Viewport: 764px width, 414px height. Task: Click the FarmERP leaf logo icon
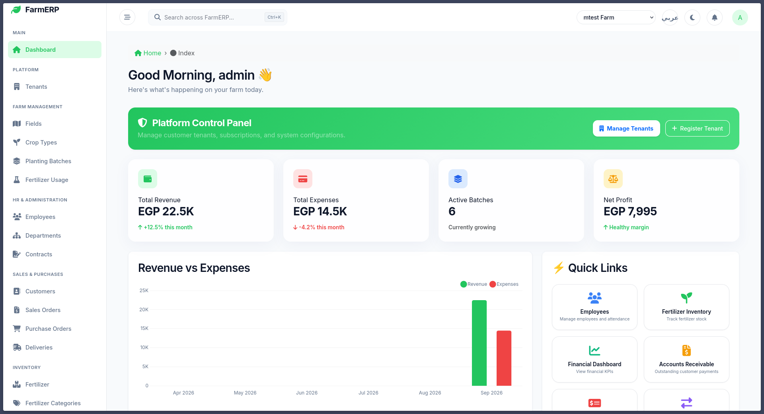(16, 10)
